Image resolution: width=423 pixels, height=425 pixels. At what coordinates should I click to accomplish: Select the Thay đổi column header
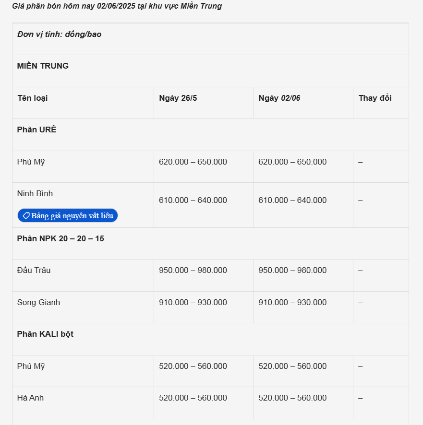point(375,98)
